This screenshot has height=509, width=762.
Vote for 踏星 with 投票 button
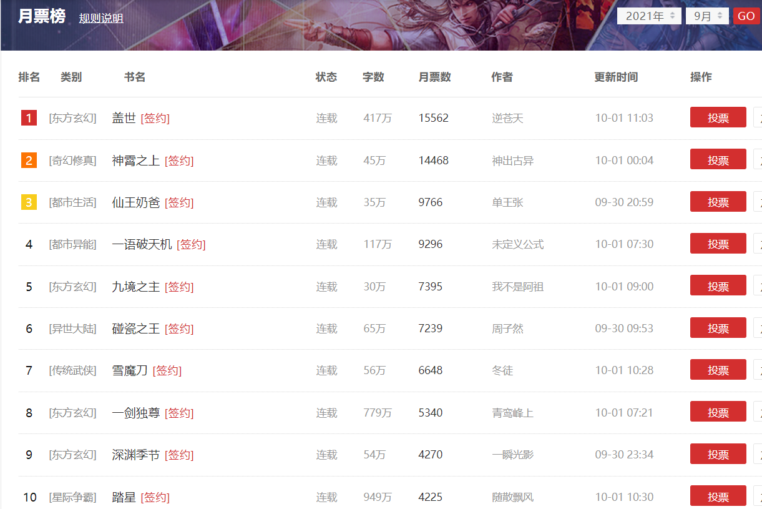pyautogui.click(x=718, y=497)
